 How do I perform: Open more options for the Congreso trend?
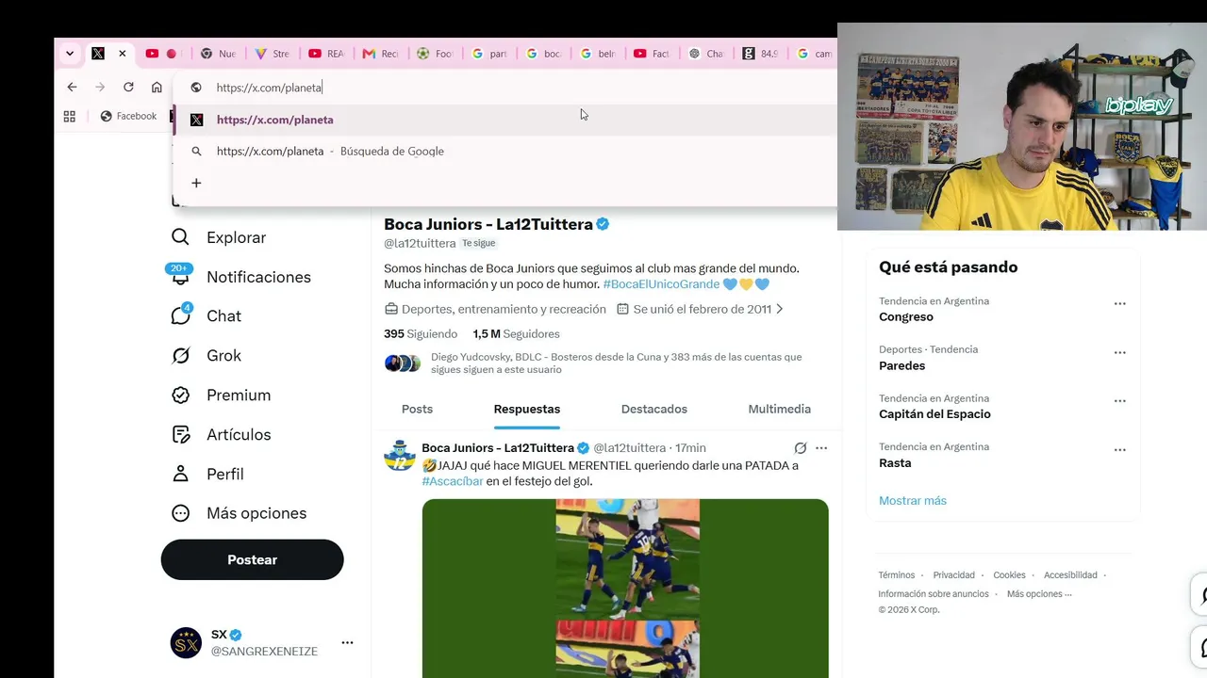tap(1119, 304)
